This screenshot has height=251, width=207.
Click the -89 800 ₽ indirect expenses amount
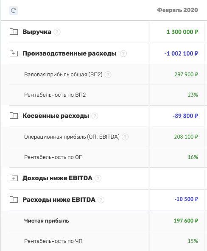pos(185,116)
